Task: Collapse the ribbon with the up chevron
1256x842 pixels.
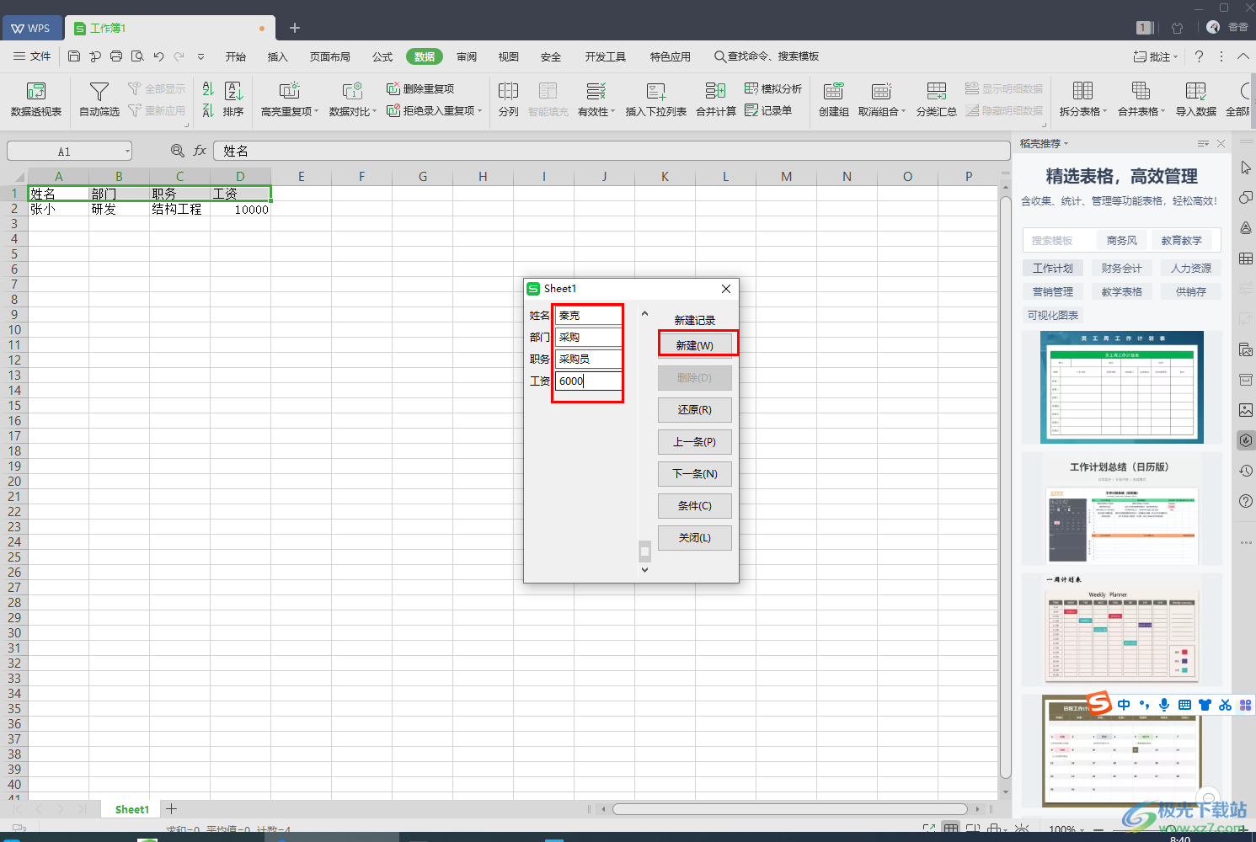Action: tap(1243, 56)
